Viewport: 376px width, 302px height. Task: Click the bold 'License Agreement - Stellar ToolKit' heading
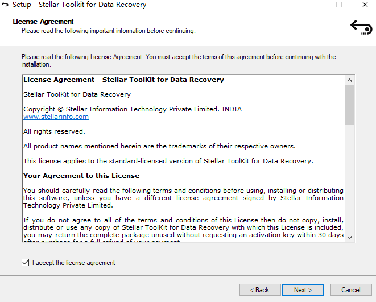click(x=123, y=80)
